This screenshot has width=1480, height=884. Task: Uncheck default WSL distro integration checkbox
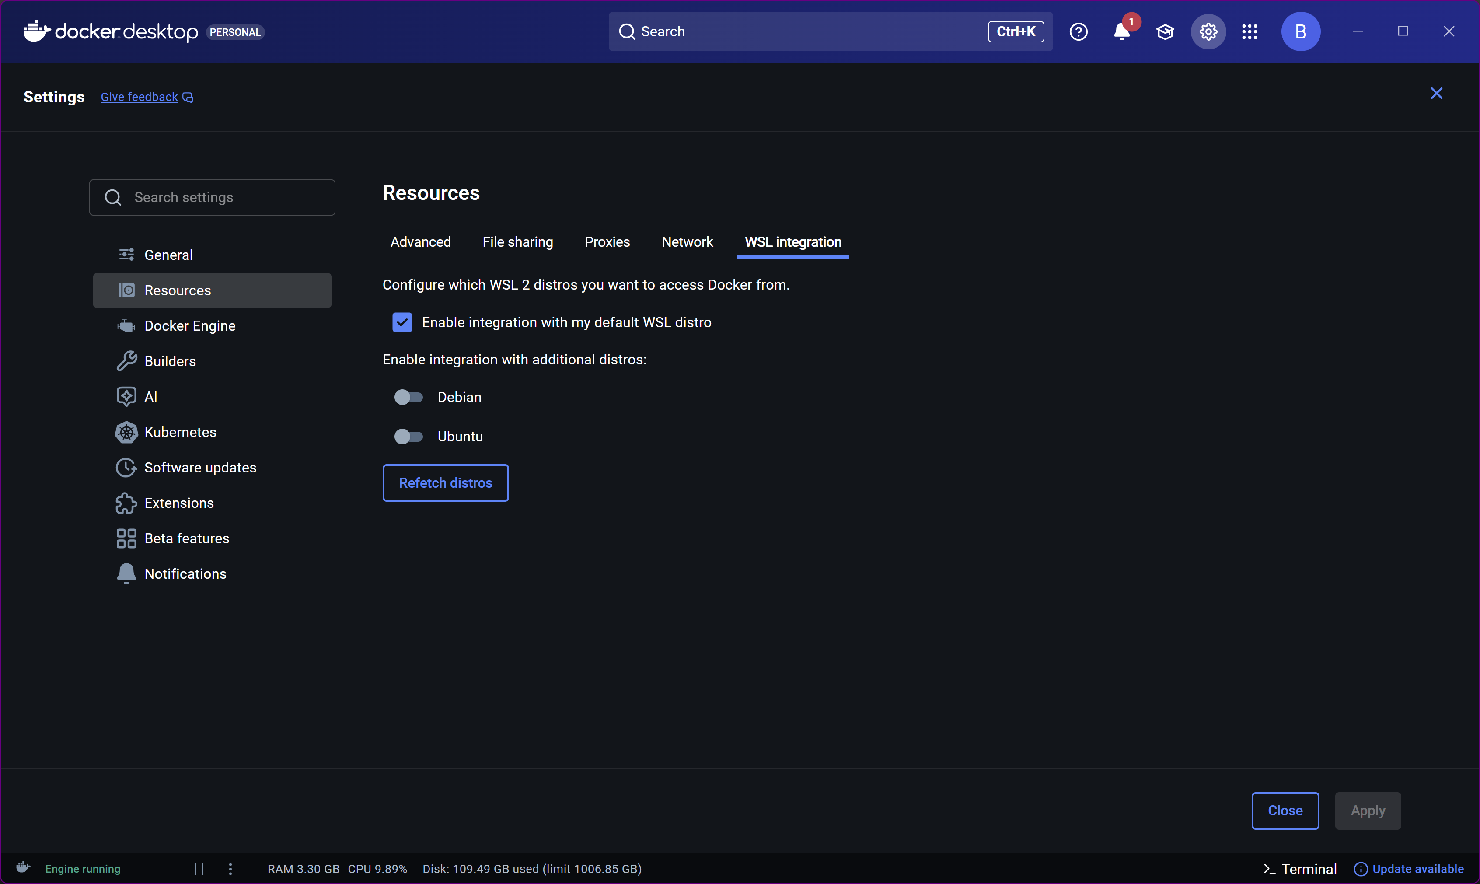402,322
